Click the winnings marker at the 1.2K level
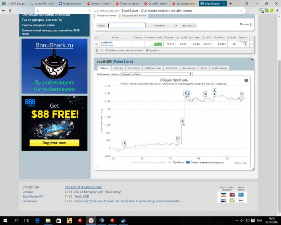This screenshot has width=281, height=225. tap(182, 121)
